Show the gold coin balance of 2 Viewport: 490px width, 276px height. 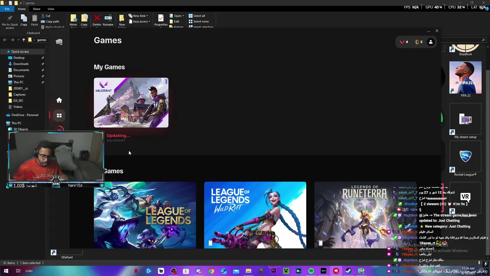(419, 42)
